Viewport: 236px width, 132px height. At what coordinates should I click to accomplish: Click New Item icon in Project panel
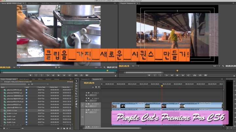tap(67, 128)
